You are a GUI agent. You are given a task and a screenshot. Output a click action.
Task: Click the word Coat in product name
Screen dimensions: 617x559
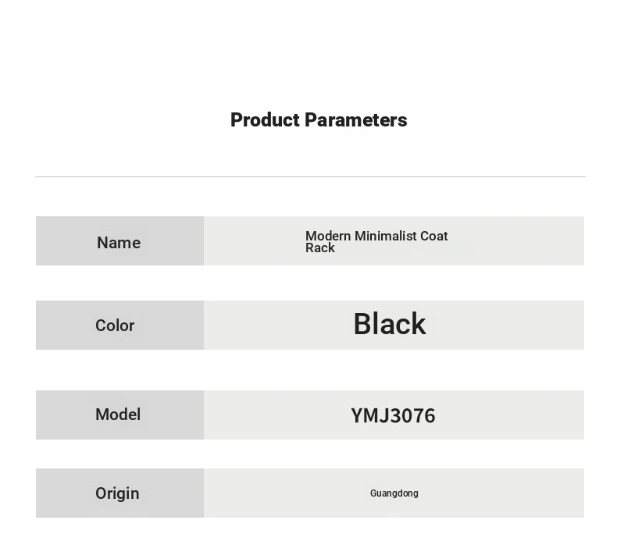(434, 236)
